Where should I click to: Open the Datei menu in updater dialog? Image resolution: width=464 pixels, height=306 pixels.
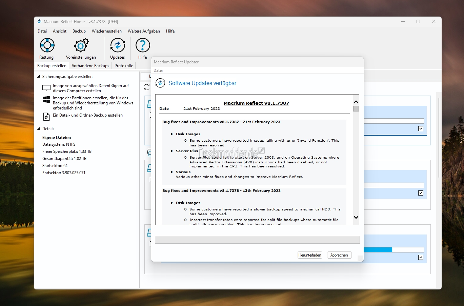[158, 70]
